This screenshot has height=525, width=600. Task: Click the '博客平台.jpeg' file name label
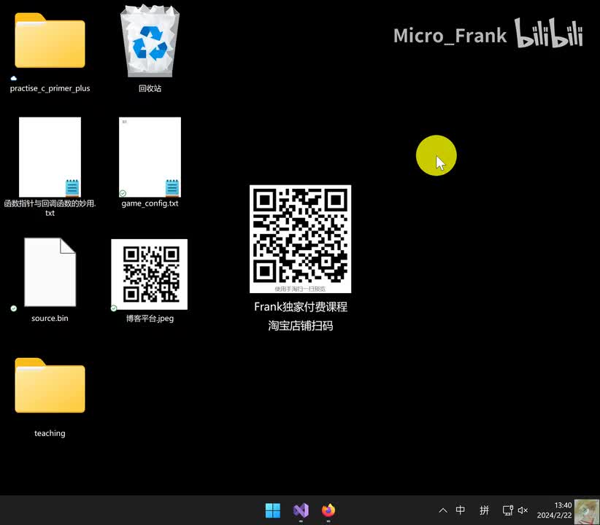click(150, 318)
